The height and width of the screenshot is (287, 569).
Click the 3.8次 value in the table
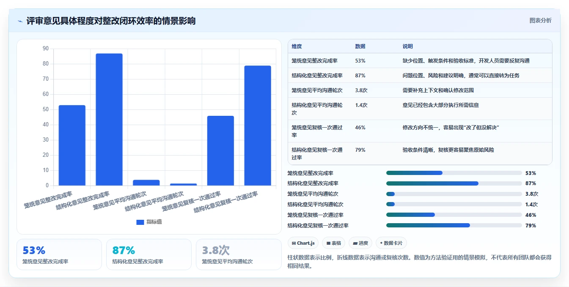[x=361, y=90]
